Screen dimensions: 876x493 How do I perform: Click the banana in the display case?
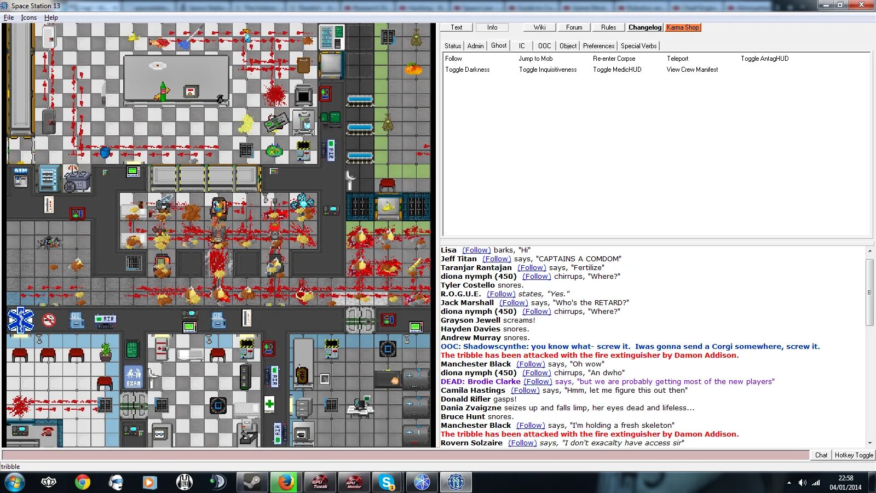click(388, 207)
